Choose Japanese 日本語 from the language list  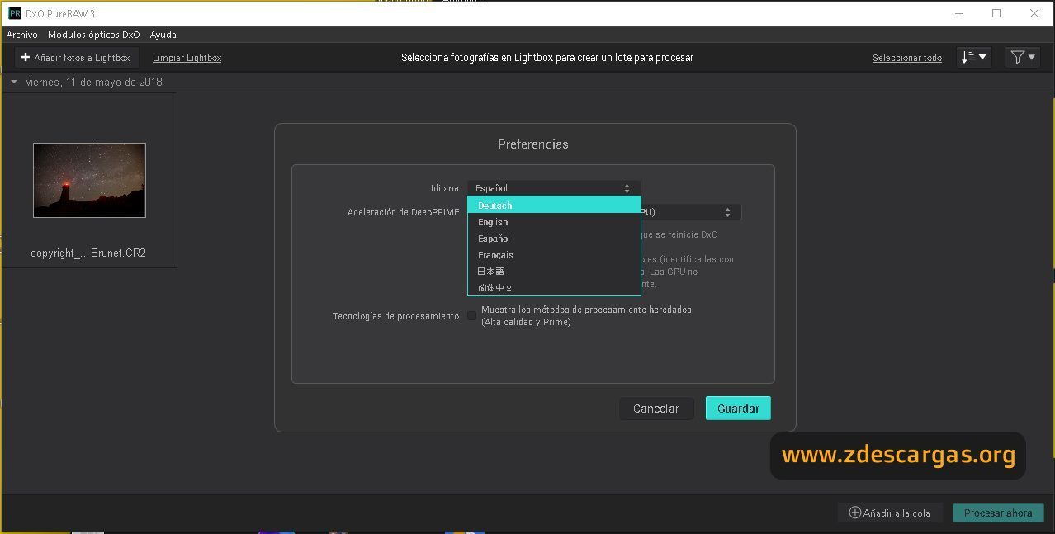coord(554,271)
